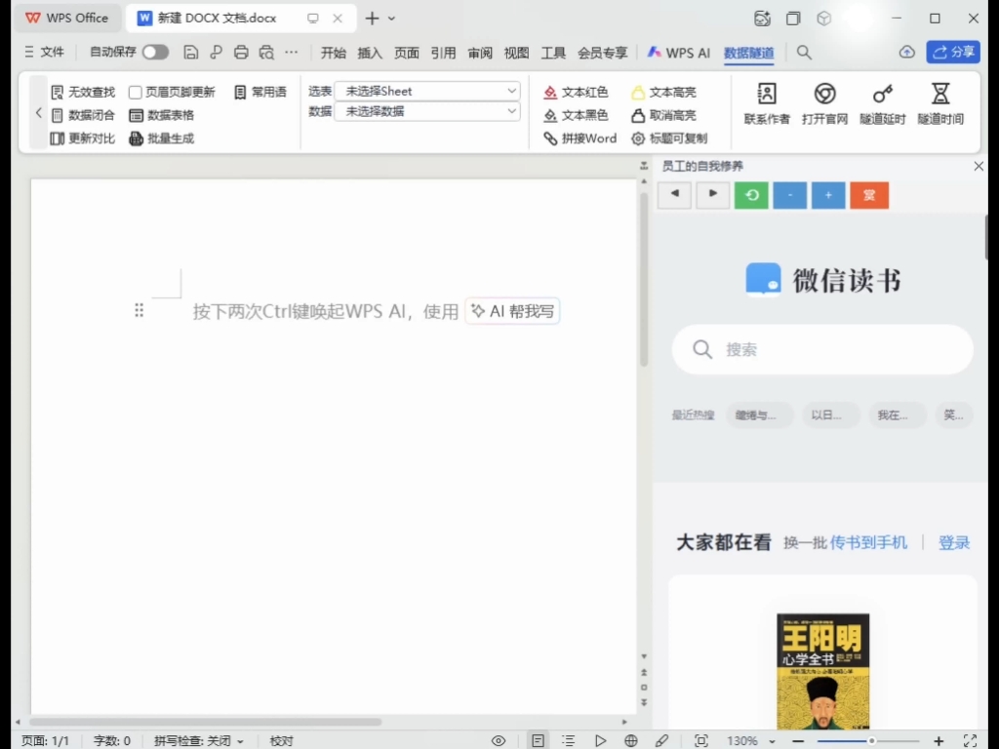
Task: Click the orange 赏 reward button
Action: [869, 195]
